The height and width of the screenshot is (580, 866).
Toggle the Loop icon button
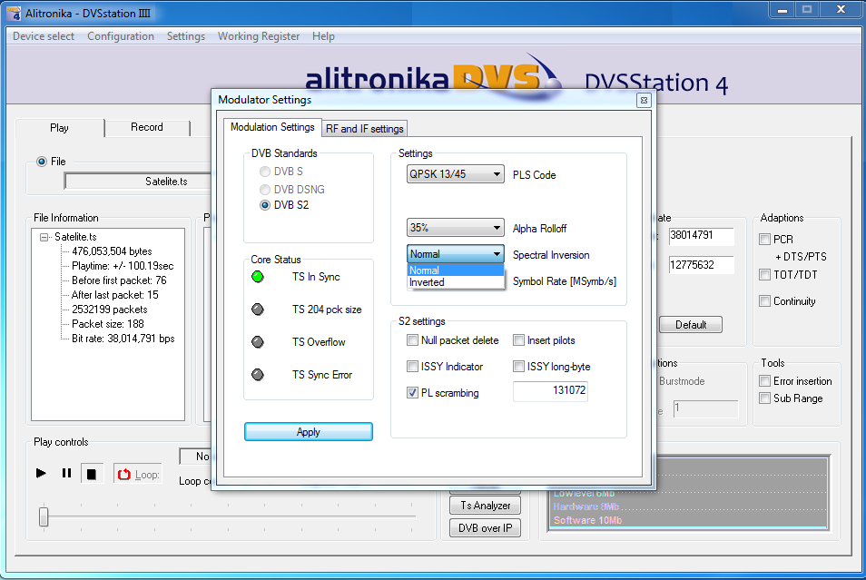(x=137, y=474)
